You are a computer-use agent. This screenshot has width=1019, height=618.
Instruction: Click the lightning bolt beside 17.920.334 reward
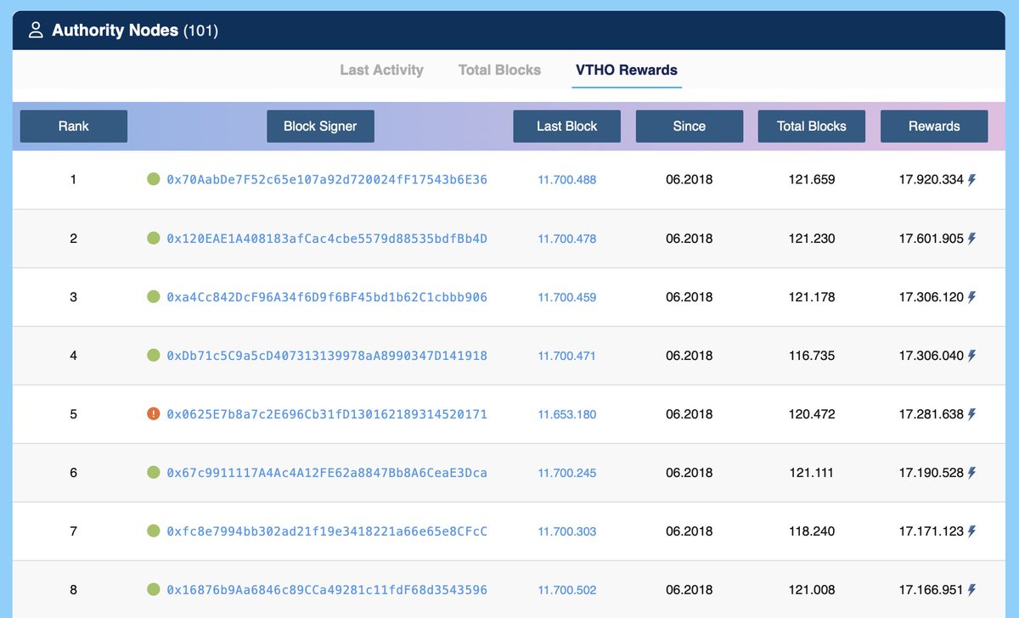[x=971, y=180]
